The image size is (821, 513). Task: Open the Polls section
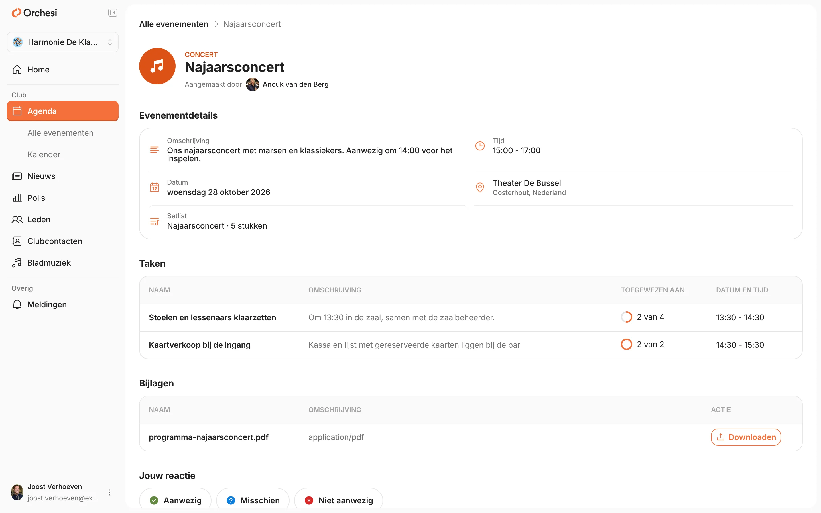[63, 198]
